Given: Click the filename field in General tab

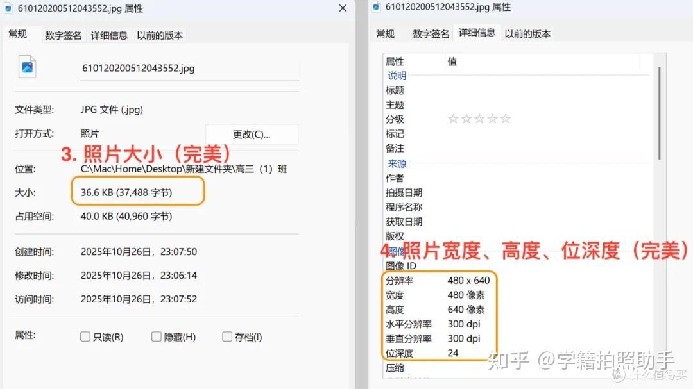Looking at the screenshot, I should 189,69.
